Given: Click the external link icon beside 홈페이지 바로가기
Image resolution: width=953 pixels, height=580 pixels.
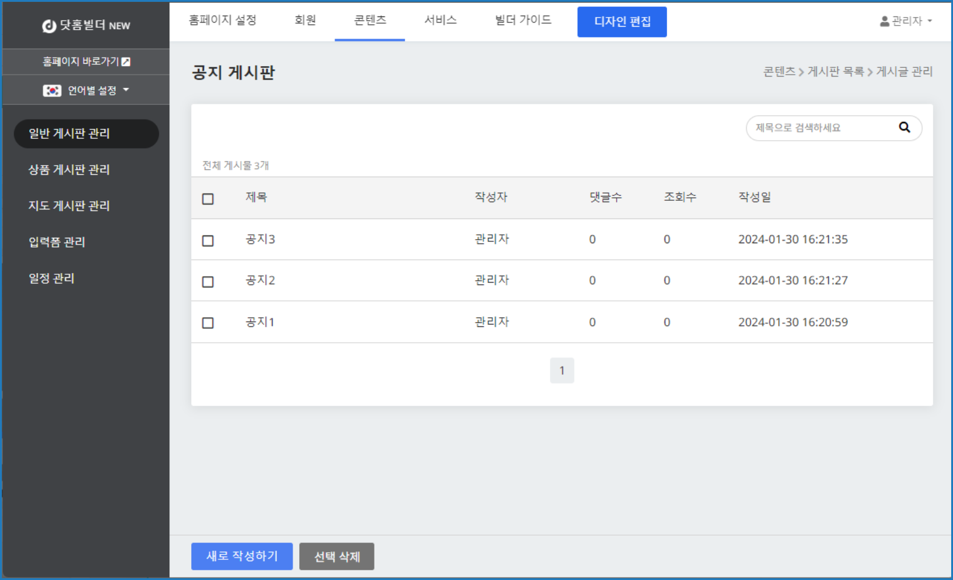Looking at the screenshot, I should click(x=126, y=62).
